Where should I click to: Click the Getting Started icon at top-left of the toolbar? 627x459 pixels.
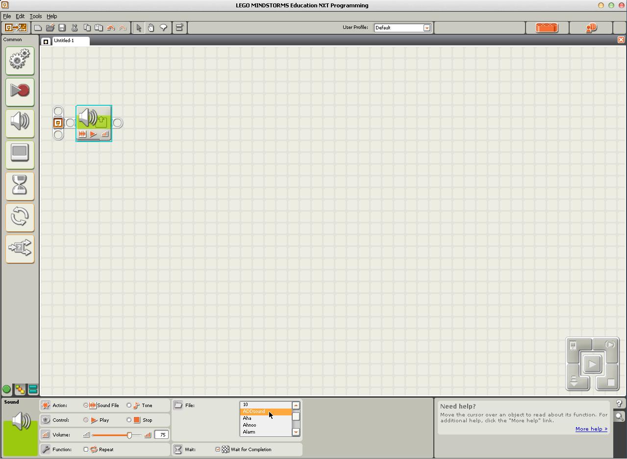[x=15, y=28]
